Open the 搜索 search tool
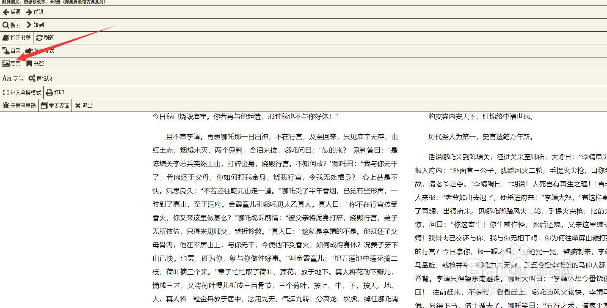The width and height of the screenshot is (607, 308). coord(11,25)
